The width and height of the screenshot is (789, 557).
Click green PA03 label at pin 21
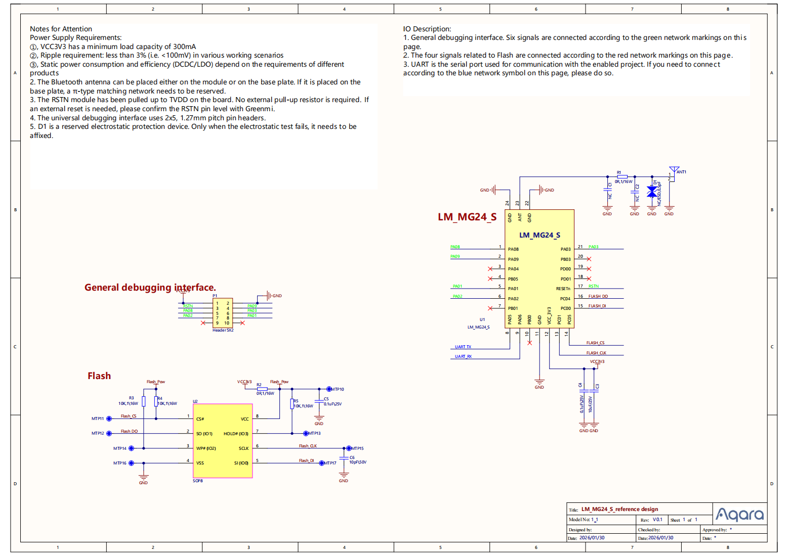pyautogui.click(x=593, y=247)
